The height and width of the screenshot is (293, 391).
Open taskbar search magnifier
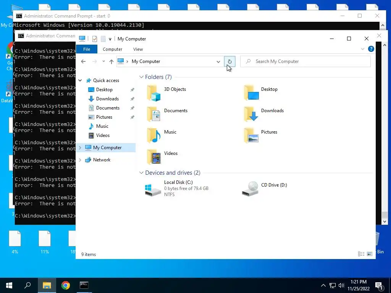(x=27, y=285)
